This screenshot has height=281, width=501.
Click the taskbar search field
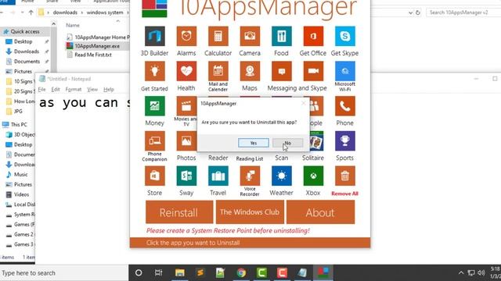64,273
